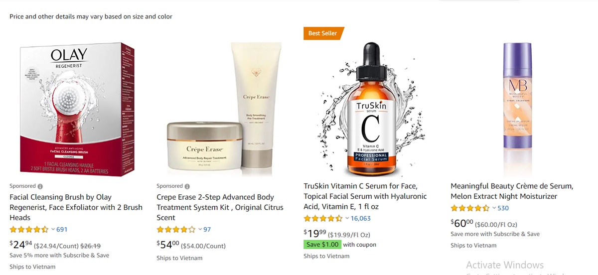Click Meaningful Beauty star rating icons

(470, 208)
